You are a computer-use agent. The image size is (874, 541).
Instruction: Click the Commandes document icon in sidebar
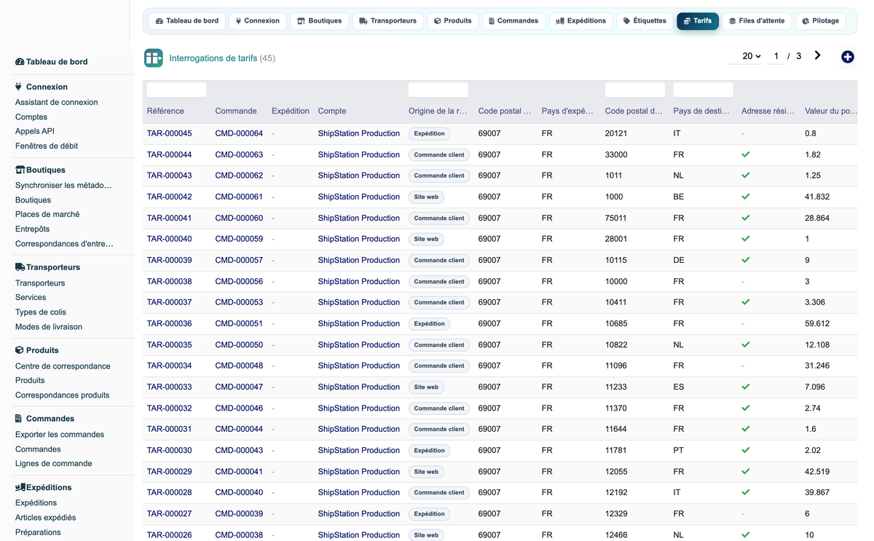(x=19, y=419)
